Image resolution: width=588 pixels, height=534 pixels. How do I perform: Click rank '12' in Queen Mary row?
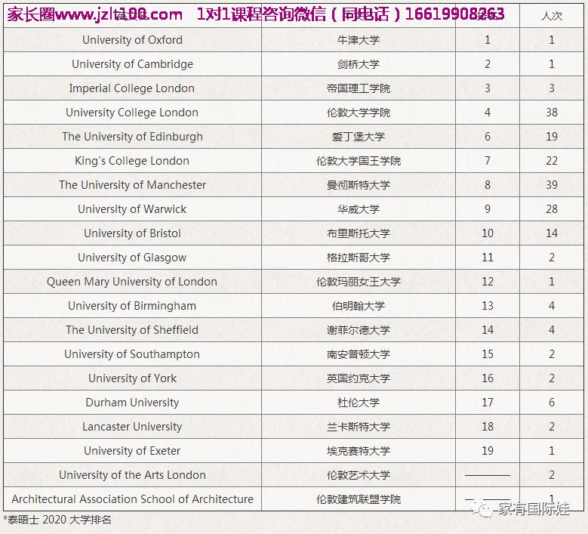coord(488,282)
